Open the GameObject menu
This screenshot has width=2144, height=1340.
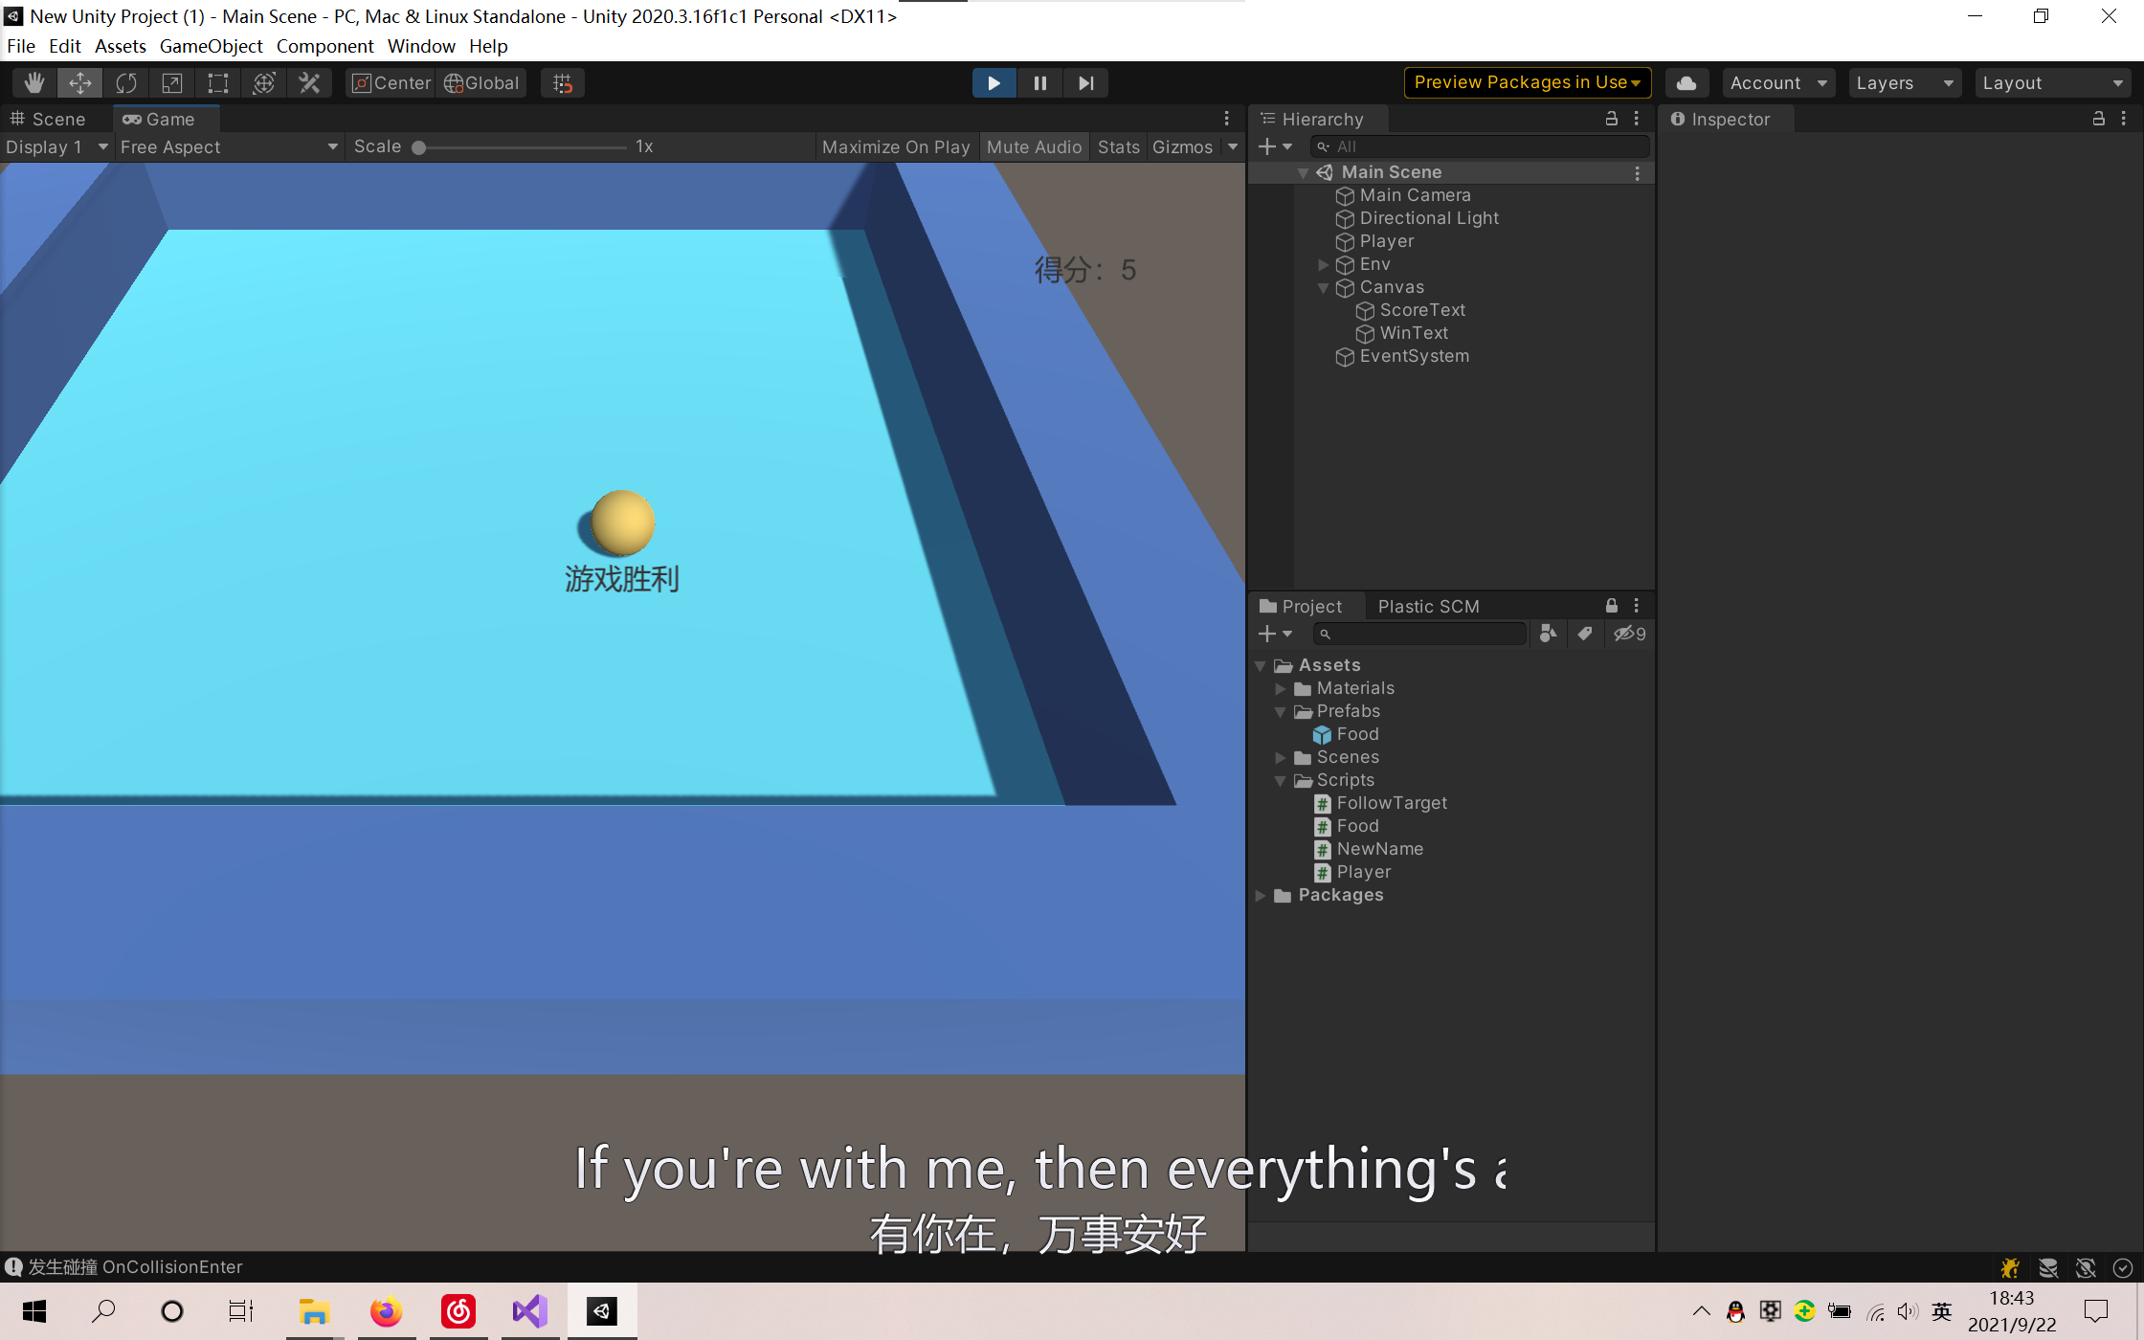click(211, 46)
